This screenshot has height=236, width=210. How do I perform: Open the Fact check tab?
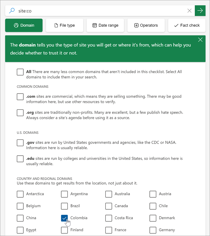tap(187, 25)
